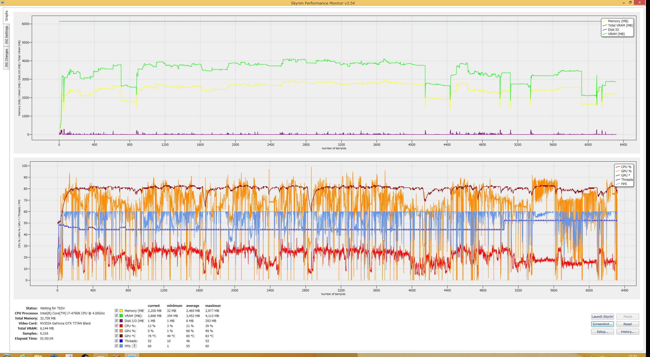Switch to the Graphs tab
The image size is (650, 357).
[7, 16]
